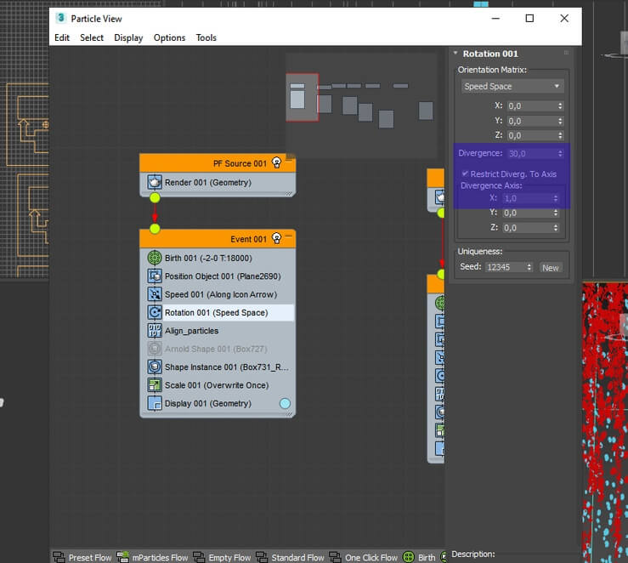Click the Seed value input field

(505, 267)
